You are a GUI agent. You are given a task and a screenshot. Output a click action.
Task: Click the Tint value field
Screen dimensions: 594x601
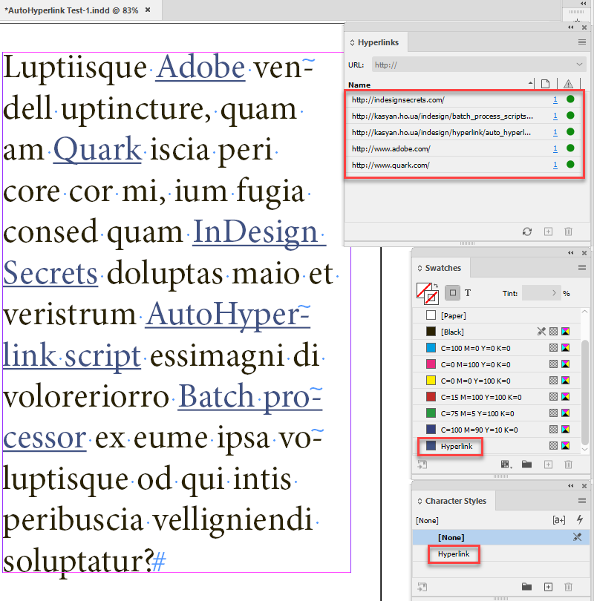pyautogui.click(x=537, y=293)
